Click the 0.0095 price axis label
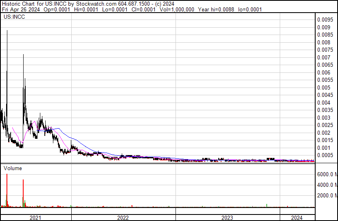The width and height of the screenshot is (338, 221). point(325,20)
